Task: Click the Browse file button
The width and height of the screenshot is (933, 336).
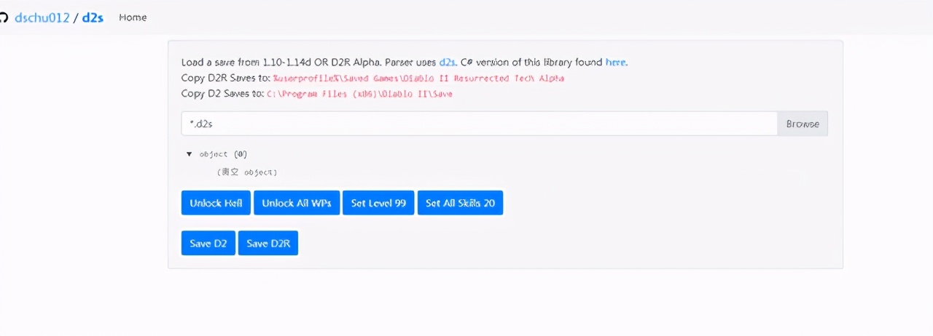Action: (x=803, y=124)
